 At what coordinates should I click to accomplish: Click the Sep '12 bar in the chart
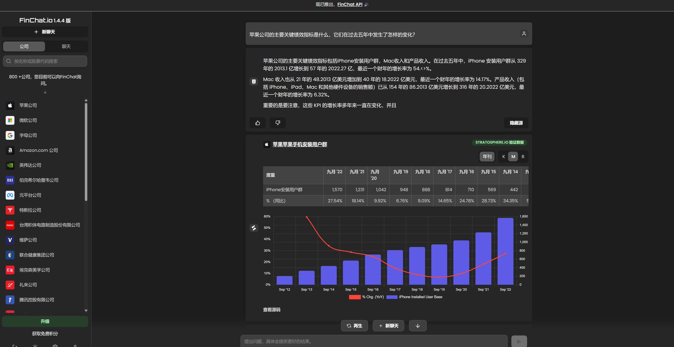pos(284,280)
